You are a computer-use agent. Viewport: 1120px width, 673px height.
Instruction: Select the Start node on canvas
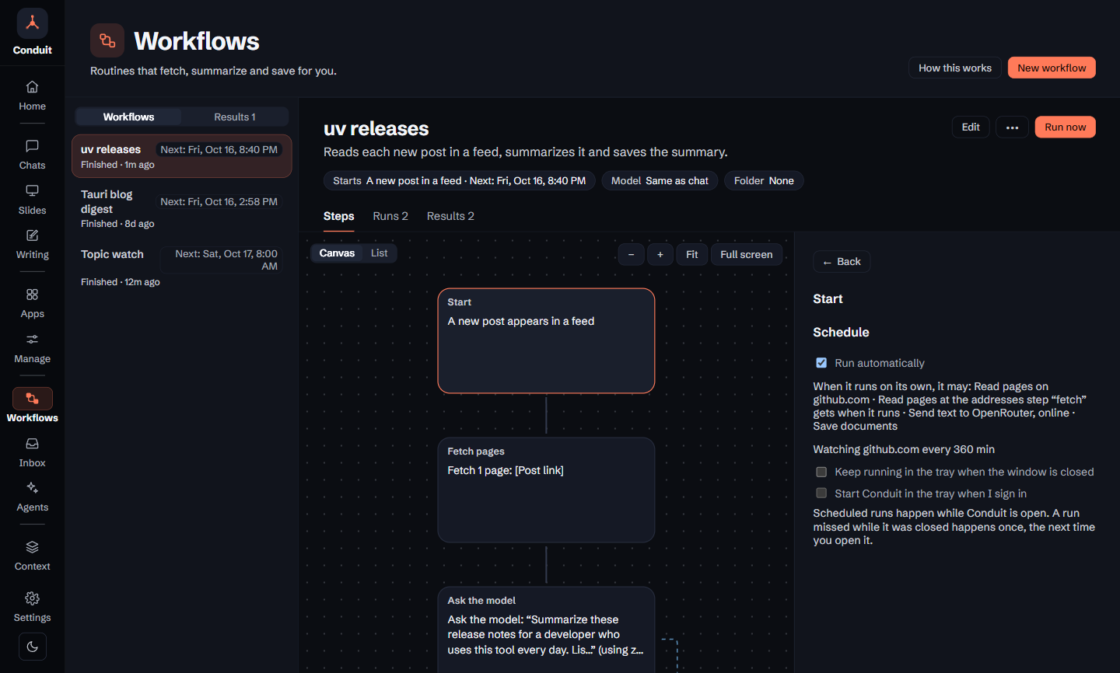tap(546, 341)
